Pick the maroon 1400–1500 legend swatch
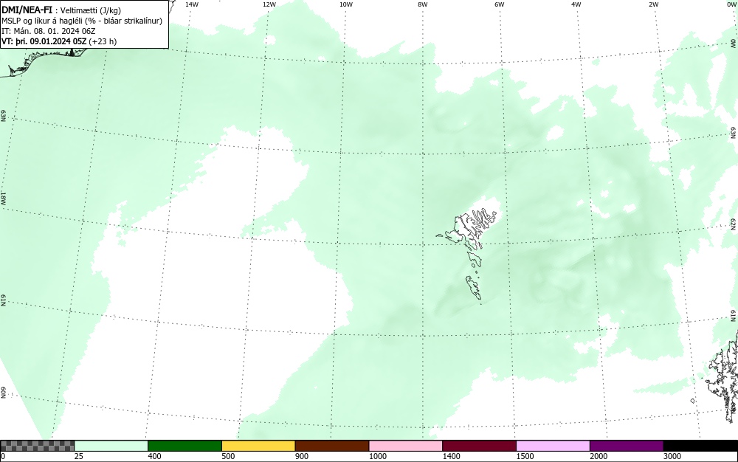 click(479, 446)
